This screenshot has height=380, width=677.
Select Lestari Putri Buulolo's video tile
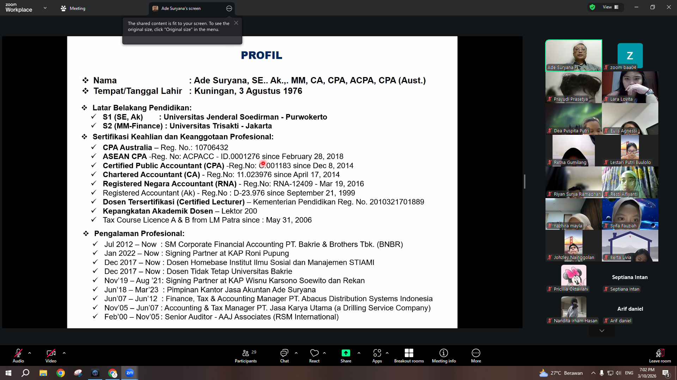pyautogui.click(x=630, y=151)
